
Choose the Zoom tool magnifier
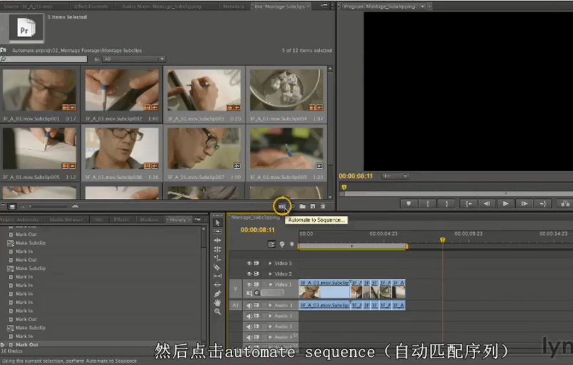pos(217,311)
